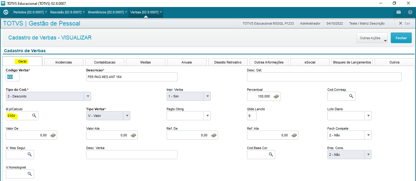
Task: Open calculator icon in Valor De field
Action: tap(53, 135)
